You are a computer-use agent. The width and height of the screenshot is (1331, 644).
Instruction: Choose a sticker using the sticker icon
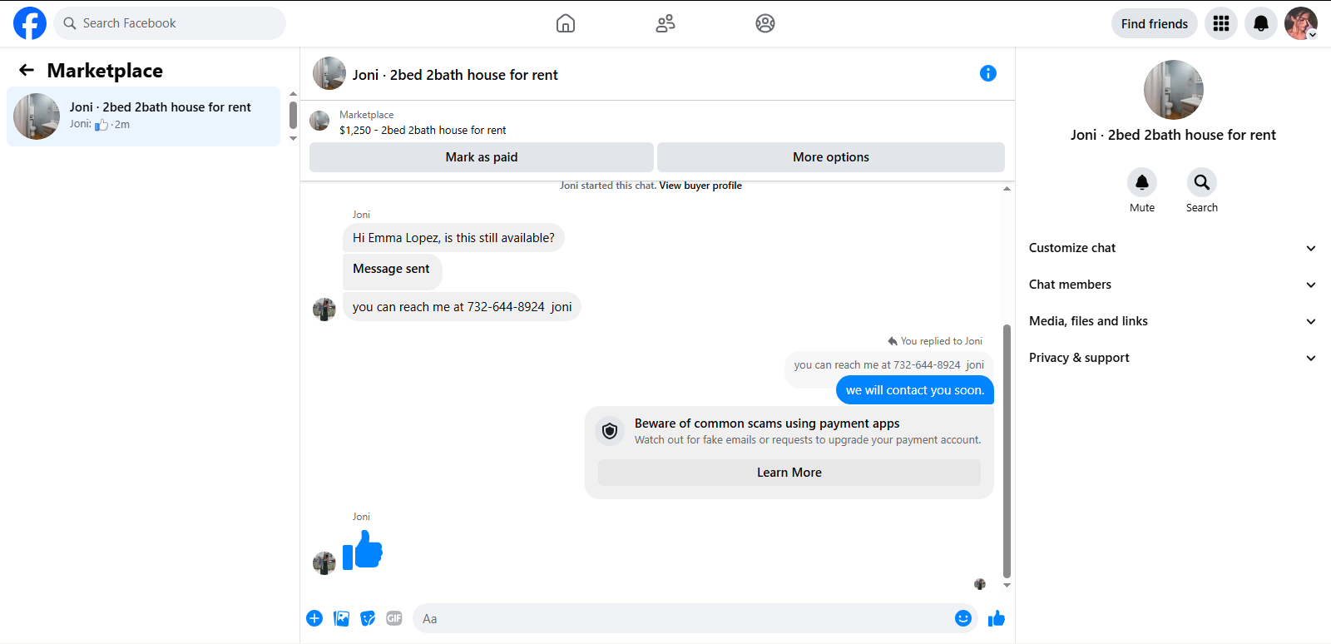[368, 618]
